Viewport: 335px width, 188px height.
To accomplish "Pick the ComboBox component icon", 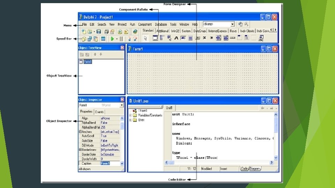I will pos(226,38).
